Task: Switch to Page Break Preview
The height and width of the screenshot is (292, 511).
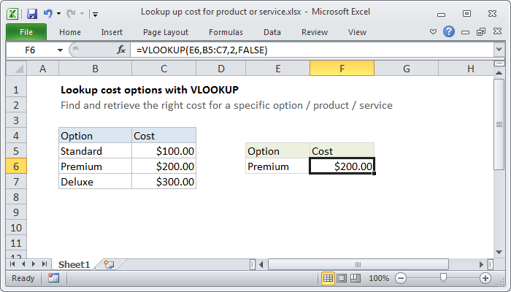Action: pyautogui.click(x=356, y=278)
